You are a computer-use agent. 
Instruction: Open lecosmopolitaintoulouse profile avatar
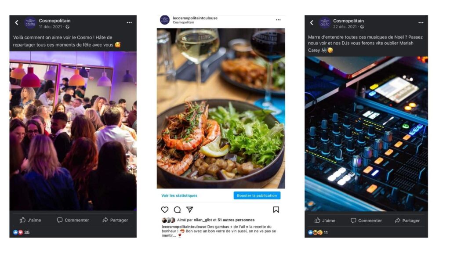click(x=165, y=20)
